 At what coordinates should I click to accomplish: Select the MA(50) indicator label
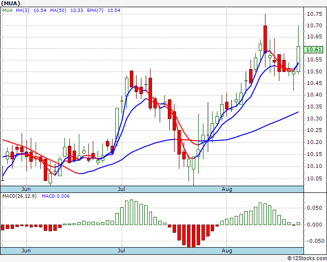(x=58, y=11)
